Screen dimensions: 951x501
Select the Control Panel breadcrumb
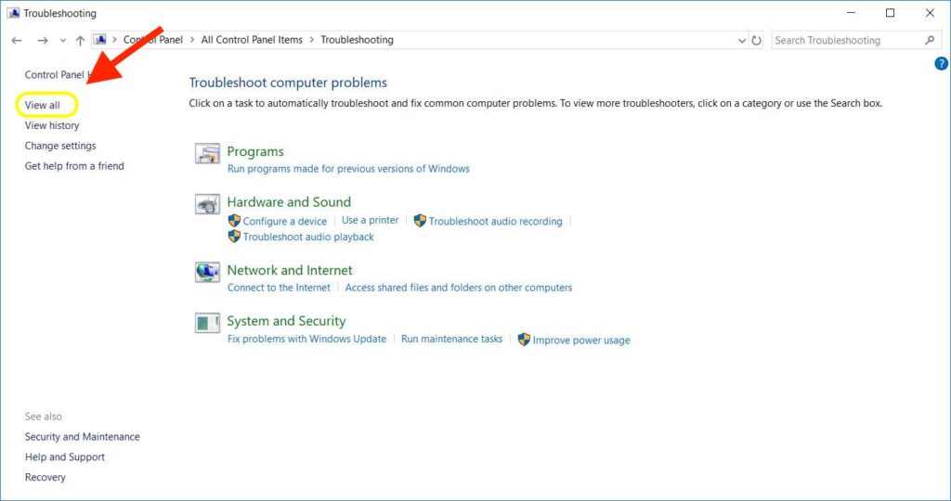point(153,40)
